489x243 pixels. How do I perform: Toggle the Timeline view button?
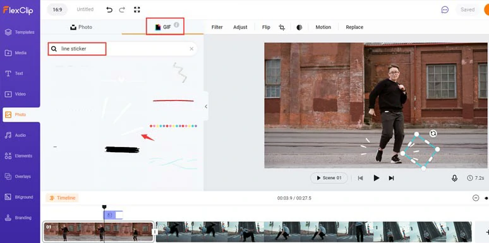(62, 198)
